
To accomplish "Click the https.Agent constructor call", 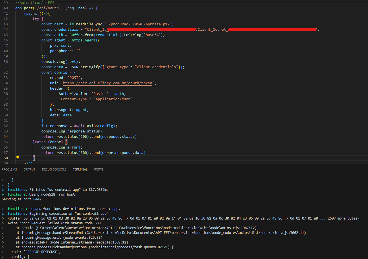I will (85, 40).
